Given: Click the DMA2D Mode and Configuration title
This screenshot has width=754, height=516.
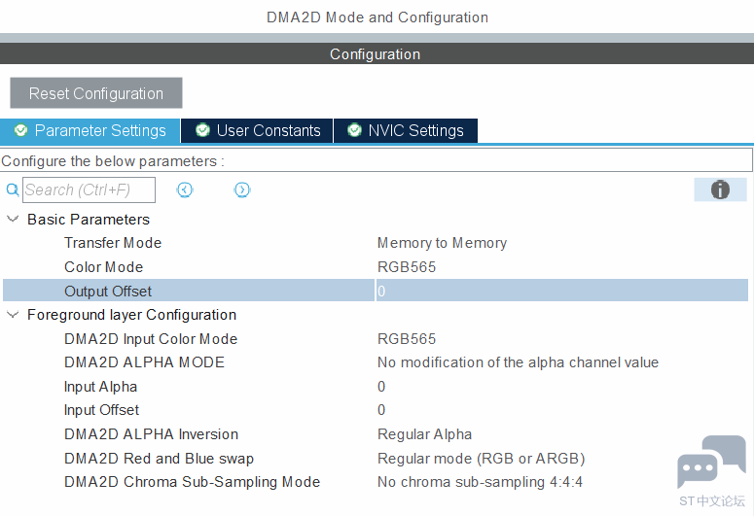Looking at the screenshot, I should click(377, 17).
